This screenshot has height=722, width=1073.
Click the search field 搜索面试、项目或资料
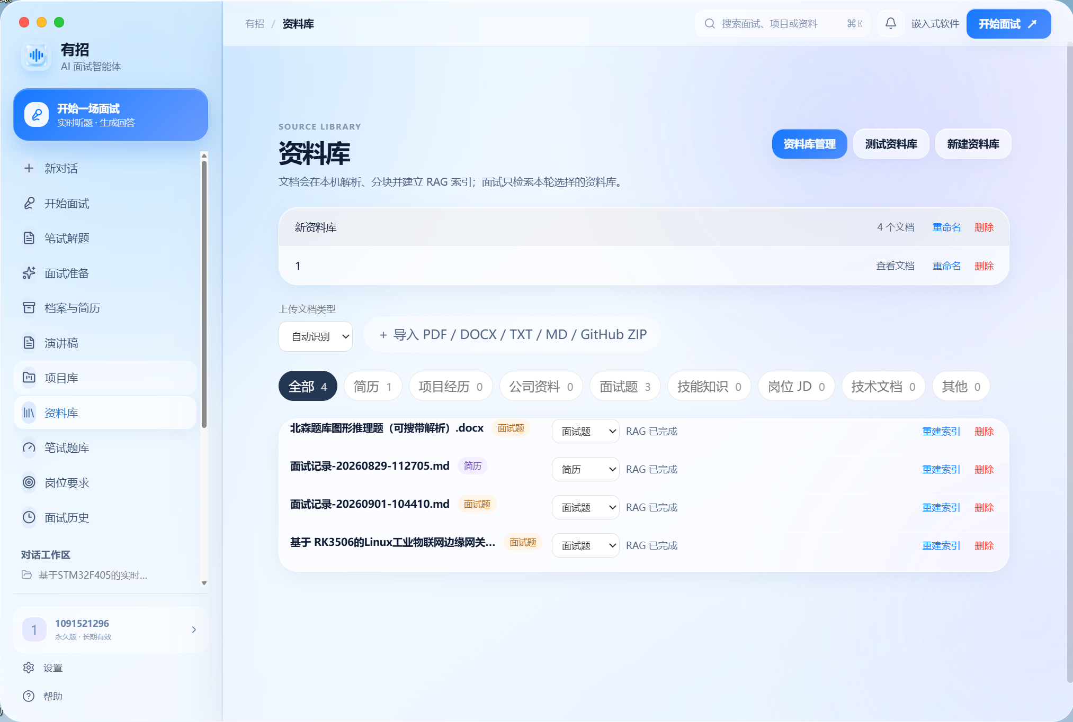pos(783,23)
